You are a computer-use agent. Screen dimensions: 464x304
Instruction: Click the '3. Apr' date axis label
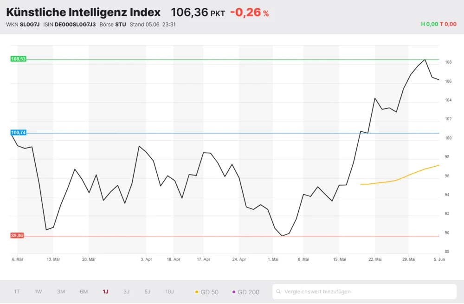pyautogui.click(x=146, y=259)
